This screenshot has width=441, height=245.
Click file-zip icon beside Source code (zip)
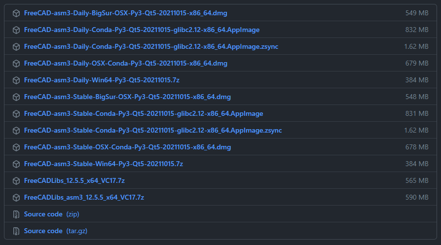pyautogui.click(x=16, y=214)
